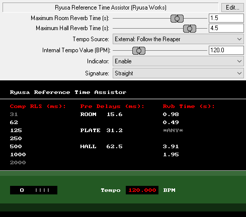The height and width of the screenshot is (217, 246).
Task: Open the Tempo Source dropdown
Action: tap(178, 39)
